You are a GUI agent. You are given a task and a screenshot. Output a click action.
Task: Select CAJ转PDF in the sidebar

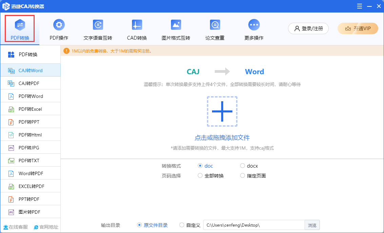pyautogui.click(x=30, y=83)
